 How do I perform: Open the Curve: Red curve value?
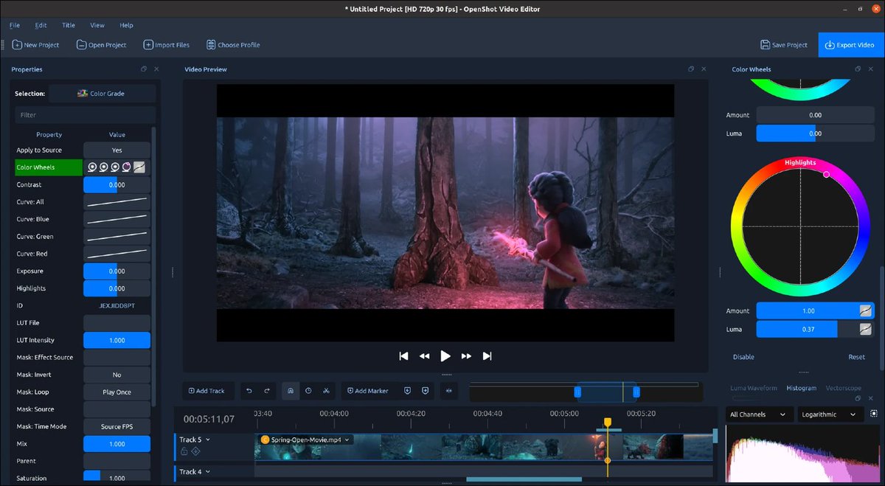click(x=117, y=254)
